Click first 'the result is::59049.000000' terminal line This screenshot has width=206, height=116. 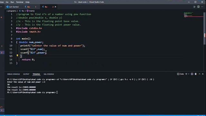point(22,87)
